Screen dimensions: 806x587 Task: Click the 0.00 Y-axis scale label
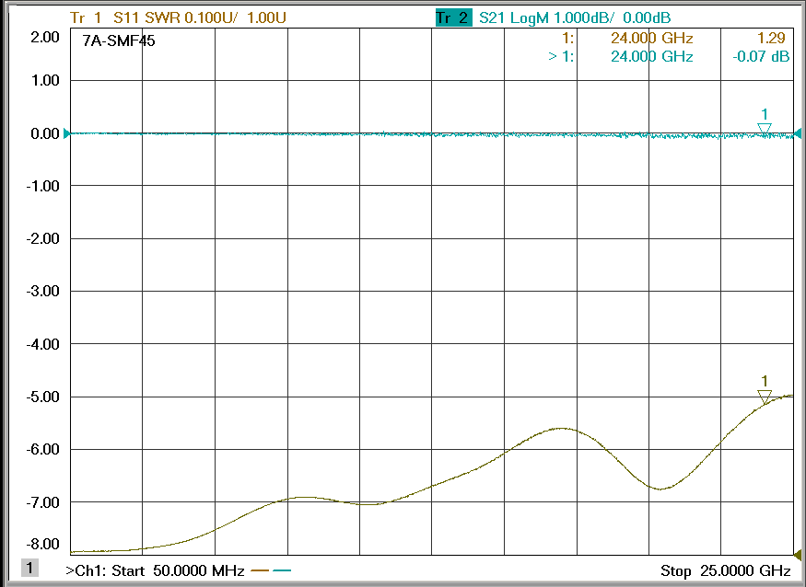pos(45,133)
